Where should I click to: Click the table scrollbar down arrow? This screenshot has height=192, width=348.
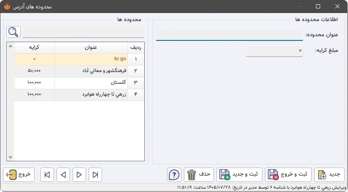11,157
